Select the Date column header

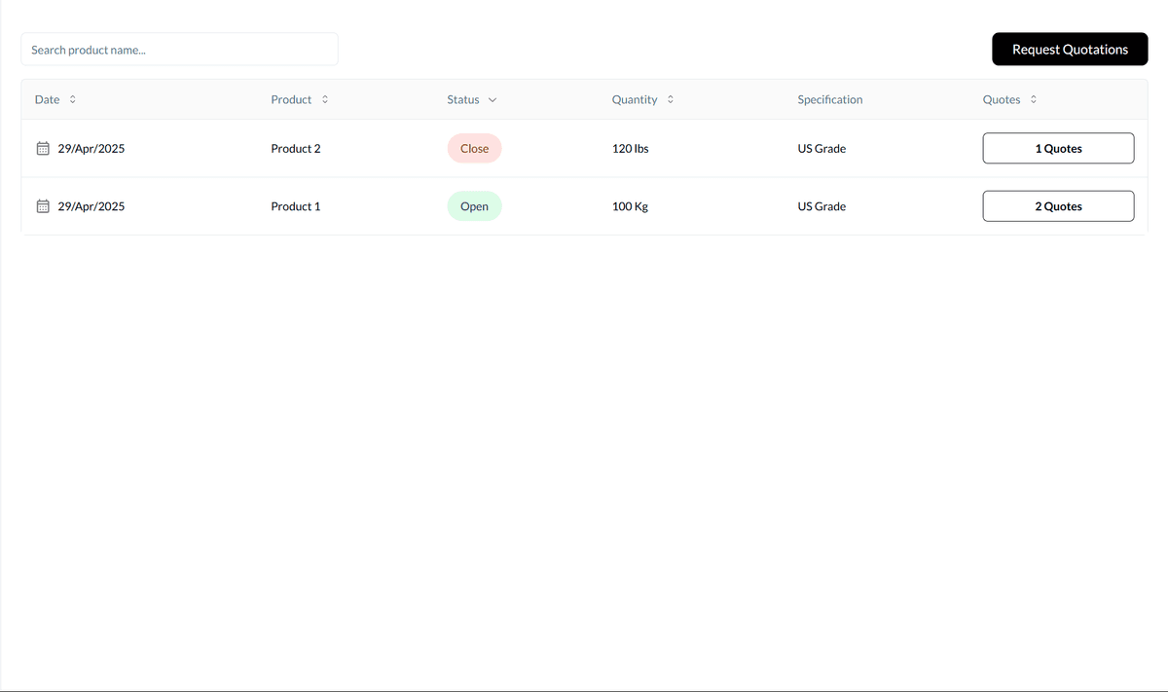(x=47, y=99)
